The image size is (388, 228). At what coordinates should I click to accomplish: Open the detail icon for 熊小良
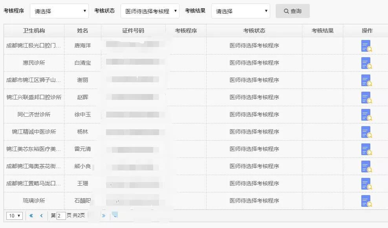pos(367,166)
